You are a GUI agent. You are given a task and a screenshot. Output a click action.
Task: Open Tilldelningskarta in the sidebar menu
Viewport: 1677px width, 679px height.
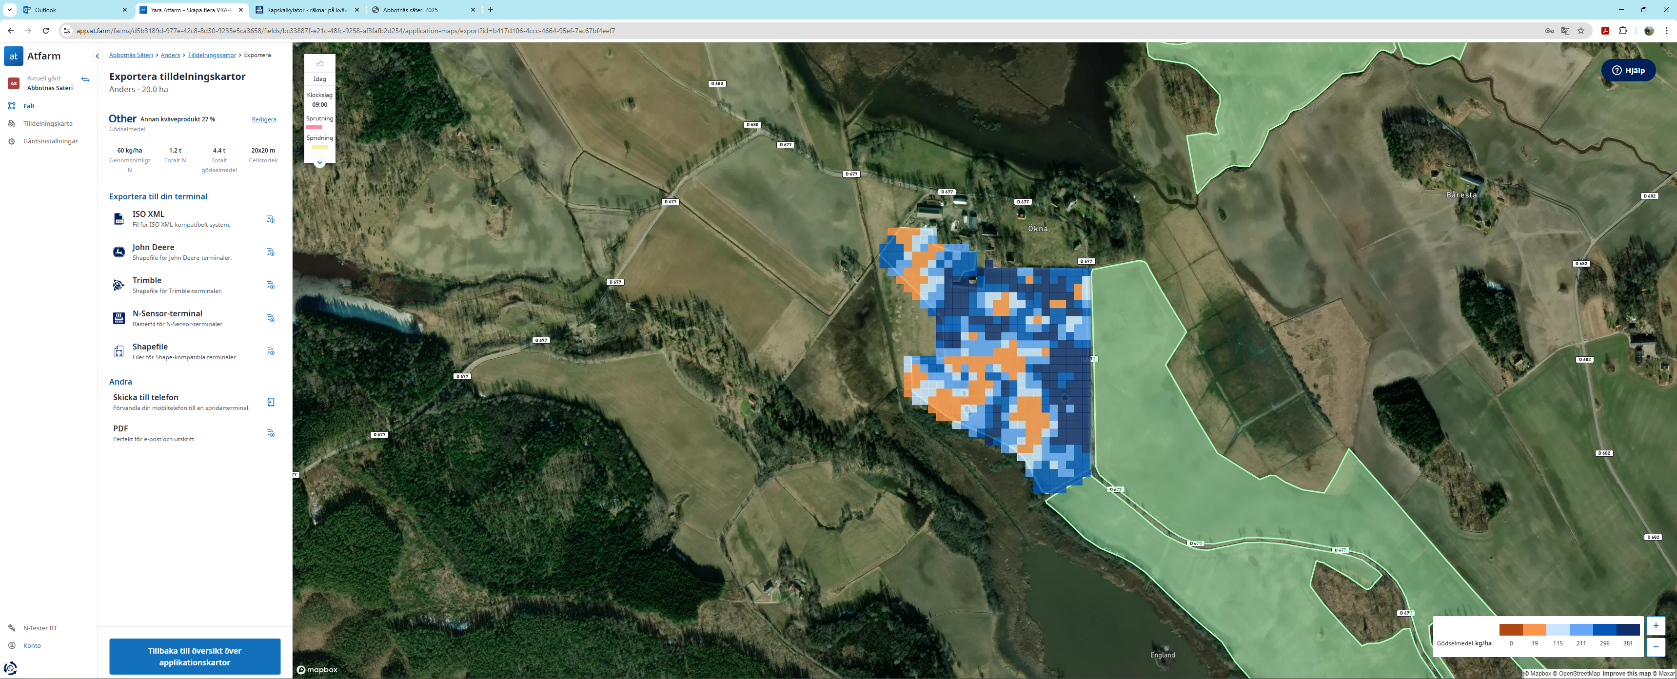pyautogui.click(x=47, y=124)
